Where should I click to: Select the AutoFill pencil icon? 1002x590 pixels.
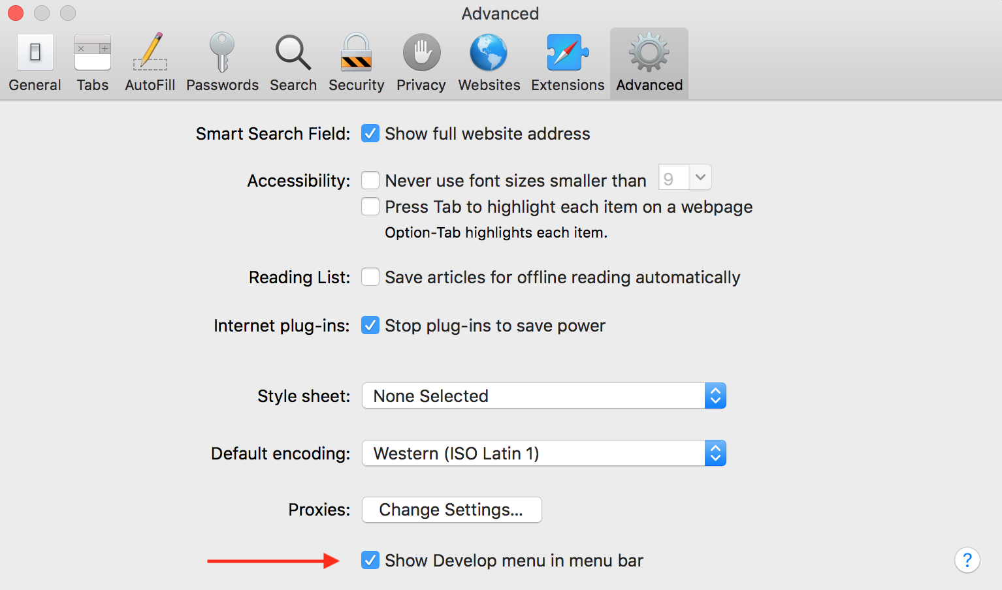(150, 53)
